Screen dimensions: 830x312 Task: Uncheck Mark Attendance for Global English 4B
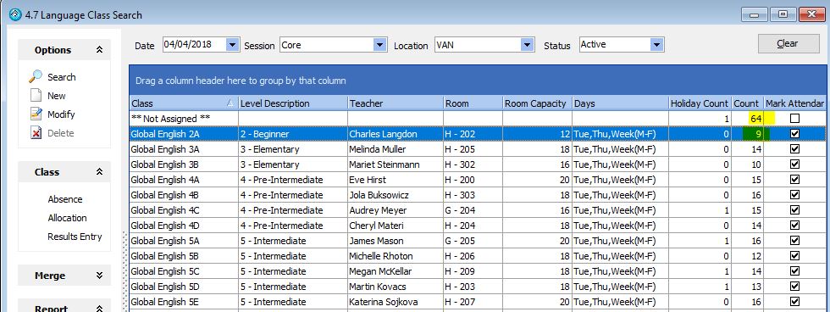[794, 195]
